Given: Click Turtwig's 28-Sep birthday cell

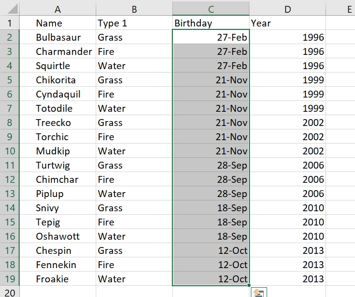Looking at the screenshot, I should click(x=211, y=165).
